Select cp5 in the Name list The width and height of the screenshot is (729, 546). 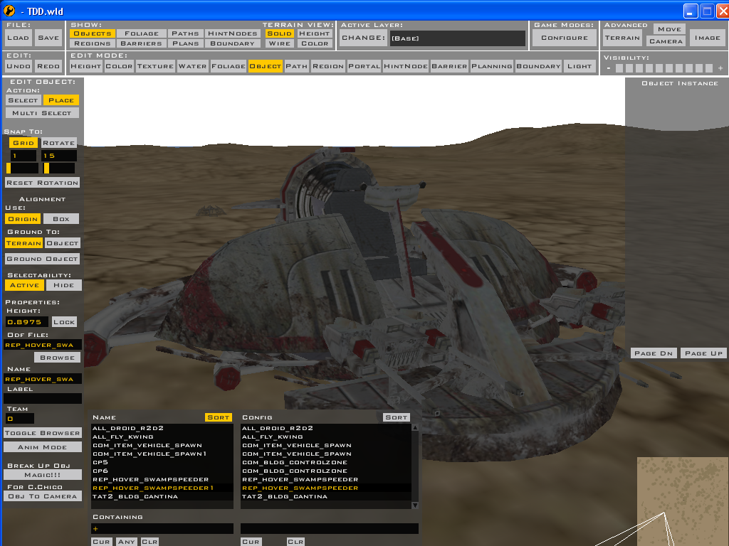[x=162, y=462]
